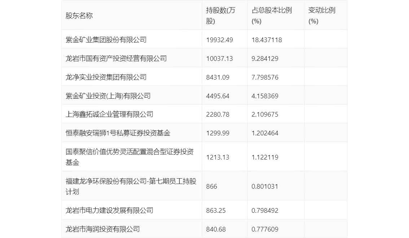The image size is (409, 238).
Task: Click shares value 863.25
Action: [216, 210]
